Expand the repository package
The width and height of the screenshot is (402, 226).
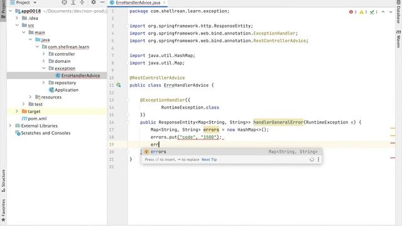tap(44, 83)
